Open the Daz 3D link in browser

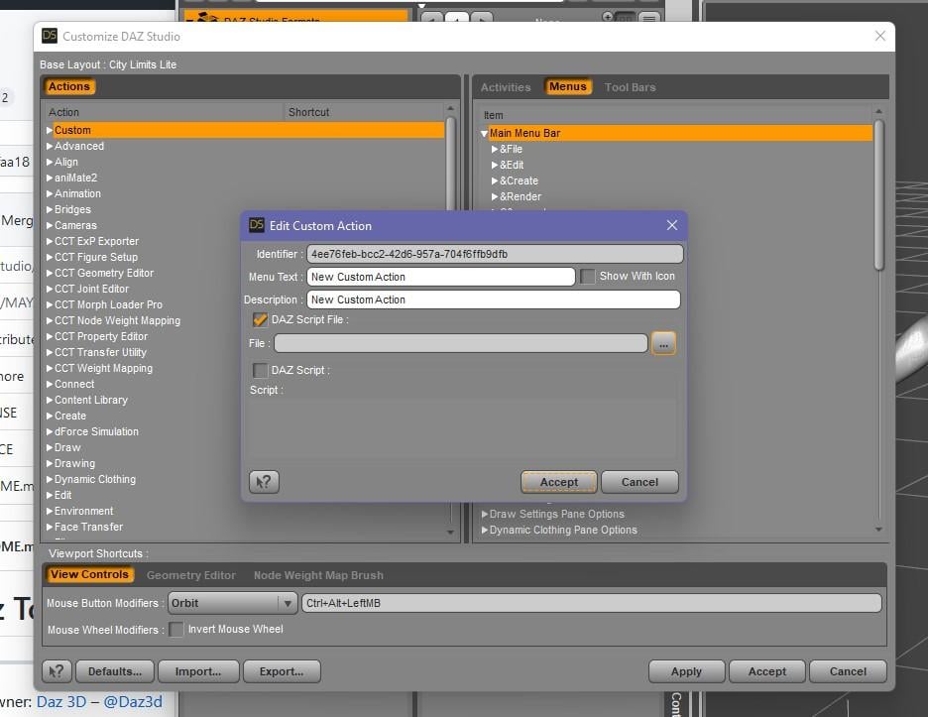[x=60, y=702]
